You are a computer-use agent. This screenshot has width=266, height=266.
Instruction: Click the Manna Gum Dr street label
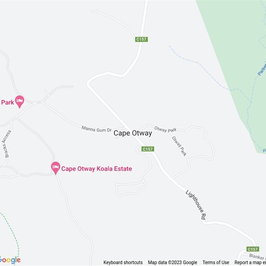(96, 129)
